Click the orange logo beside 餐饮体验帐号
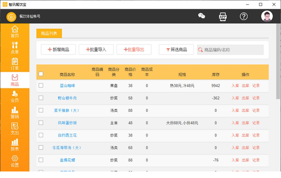 11,17
